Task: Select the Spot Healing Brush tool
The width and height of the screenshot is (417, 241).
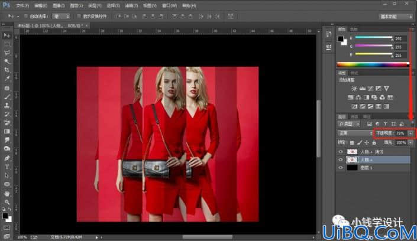Action: click(7, 88)
